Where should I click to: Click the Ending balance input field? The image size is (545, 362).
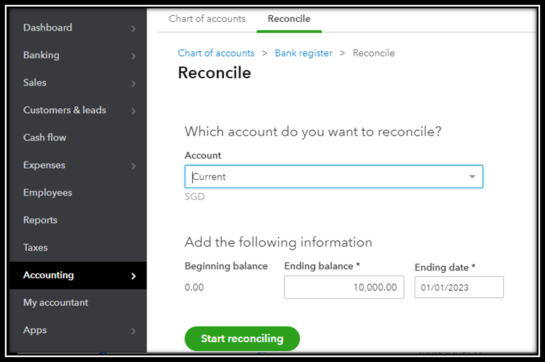tap(344, 287)
